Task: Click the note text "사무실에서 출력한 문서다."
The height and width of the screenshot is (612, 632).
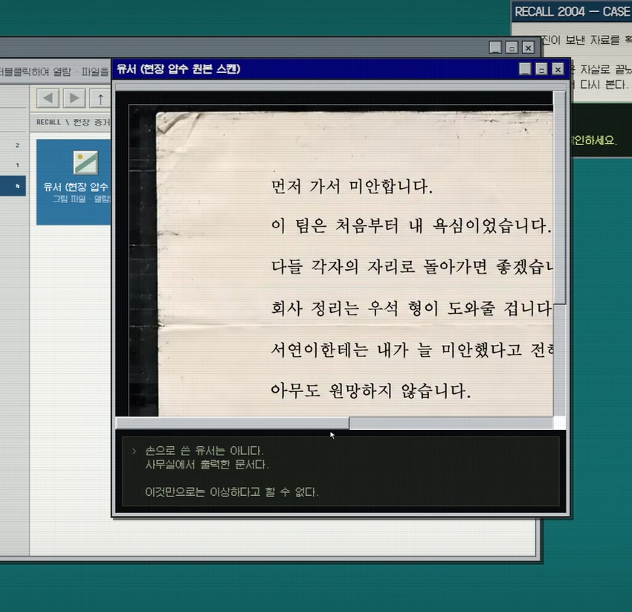Action: 207,465
